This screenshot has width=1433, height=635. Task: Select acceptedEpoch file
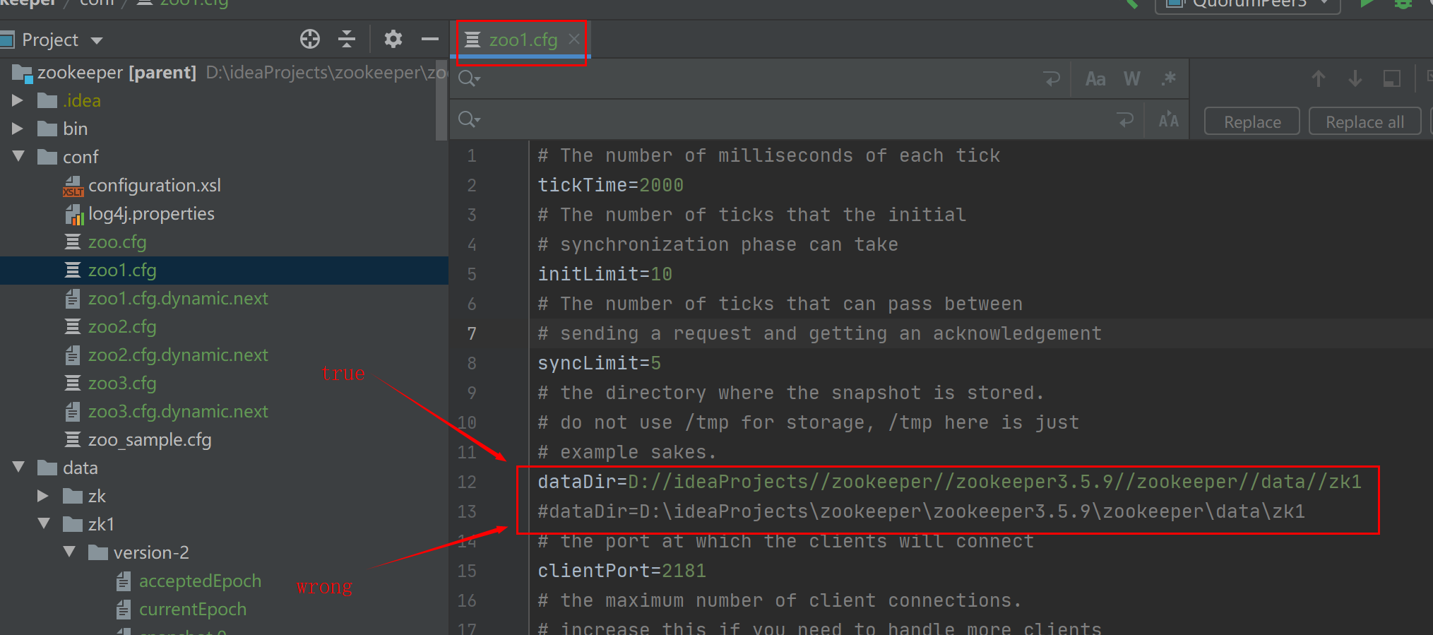pyautogui.click(x=200, y=581)
